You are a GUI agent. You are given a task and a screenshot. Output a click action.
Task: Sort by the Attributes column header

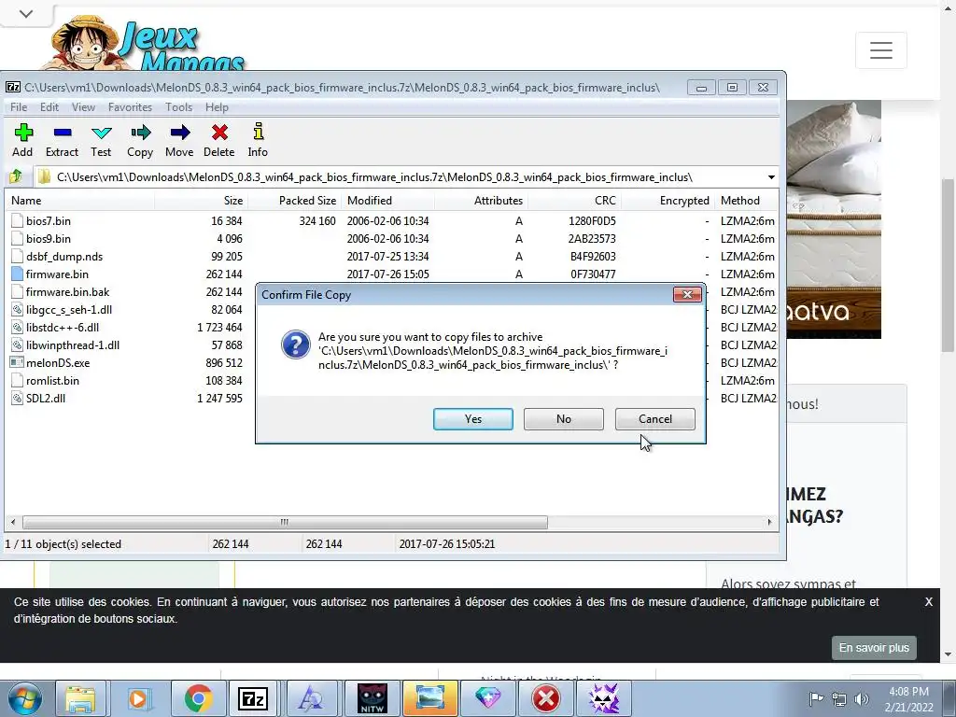(481, 201)
